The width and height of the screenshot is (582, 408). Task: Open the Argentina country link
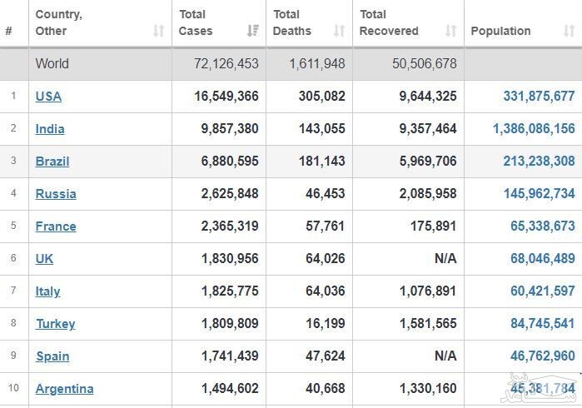(64, 388)
